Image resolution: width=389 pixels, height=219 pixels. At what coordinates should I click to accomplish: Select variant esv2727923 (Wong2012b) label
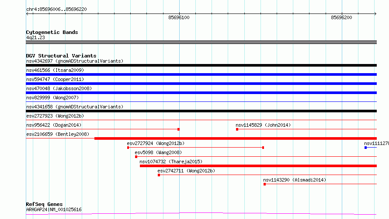(x=55, y=116)
